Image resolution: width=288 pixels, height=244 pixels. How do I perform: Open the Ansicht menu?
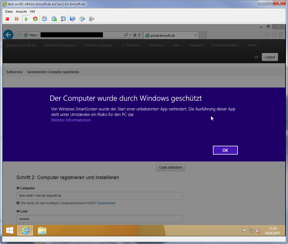[21, 12]
